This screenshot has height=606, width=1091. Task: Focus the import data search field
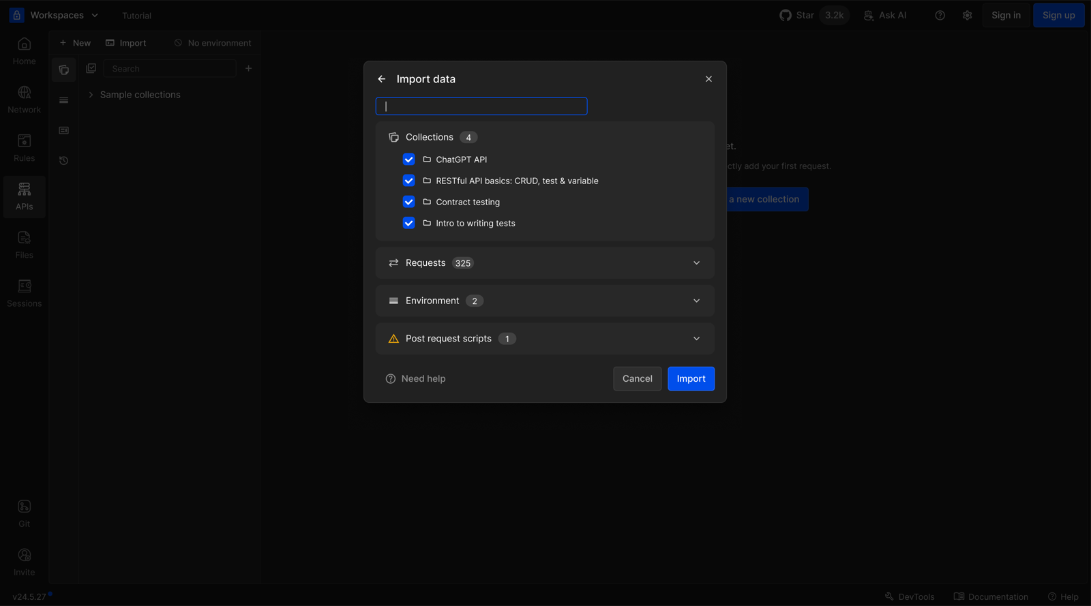(481, 106)
